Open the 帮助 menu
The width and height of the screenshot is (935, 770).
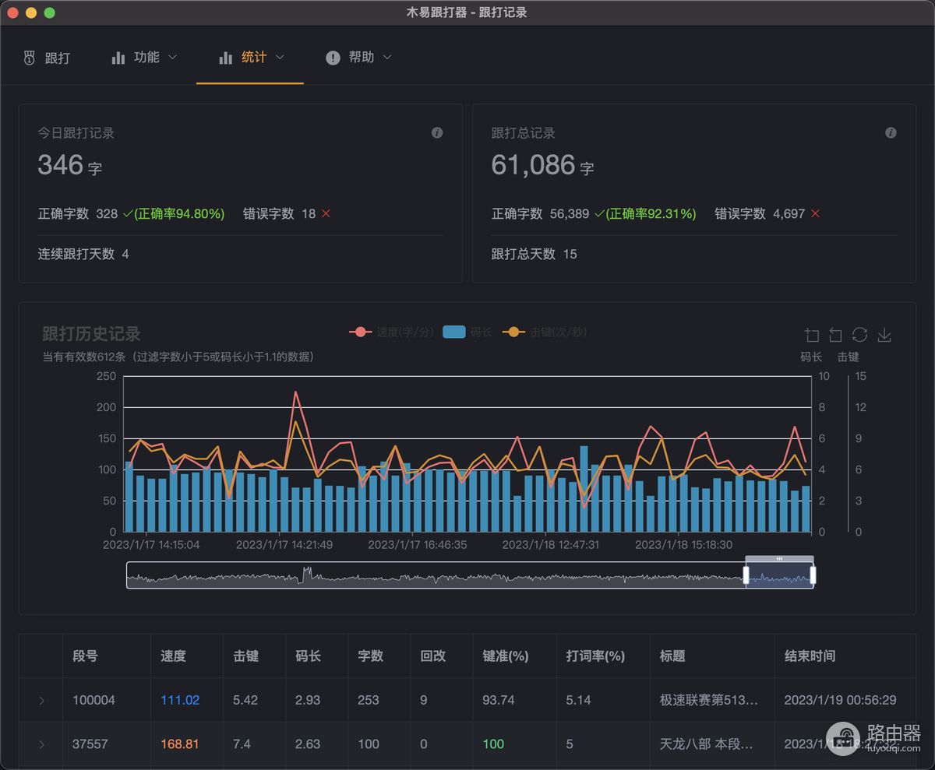tap(358, 58)
